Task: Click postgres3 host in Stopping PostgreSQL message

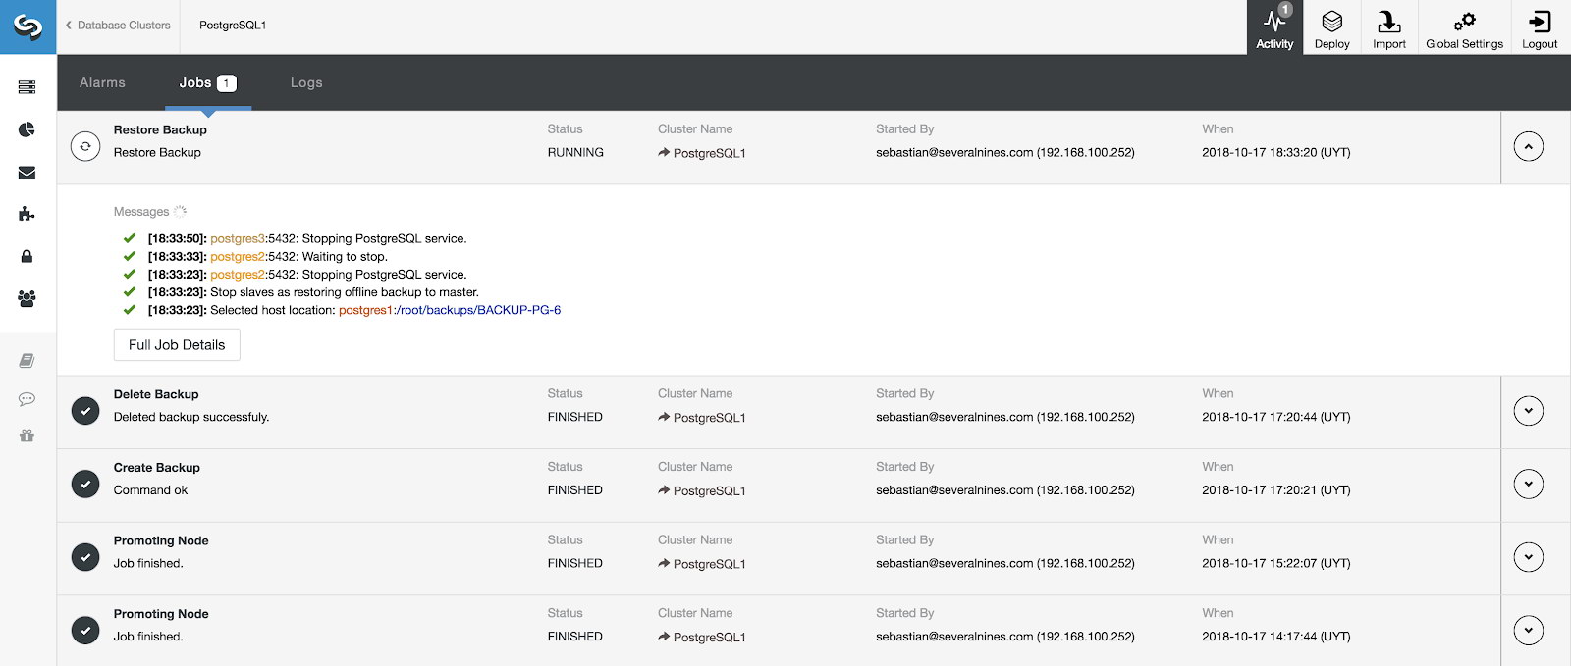Action: click(238, 239)
